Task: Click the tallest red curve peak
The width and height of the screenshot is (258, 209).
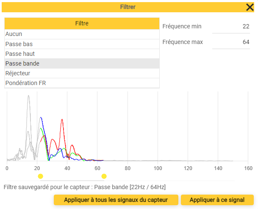Action: pos(62,120)
